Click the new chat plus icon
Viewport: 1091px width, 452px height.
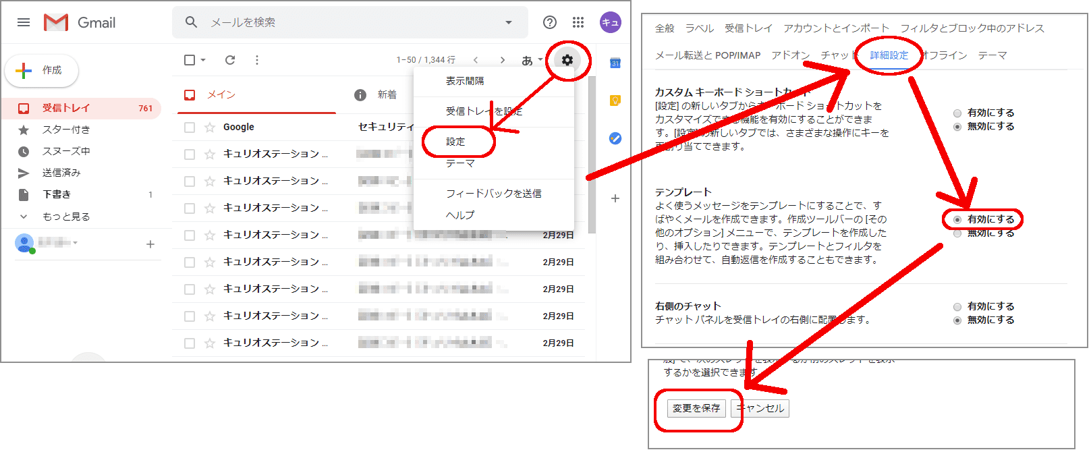click(x=150, y=244)
